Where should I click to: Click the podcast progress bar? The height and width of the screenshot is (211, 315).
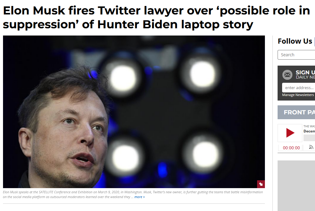(309, 138)
